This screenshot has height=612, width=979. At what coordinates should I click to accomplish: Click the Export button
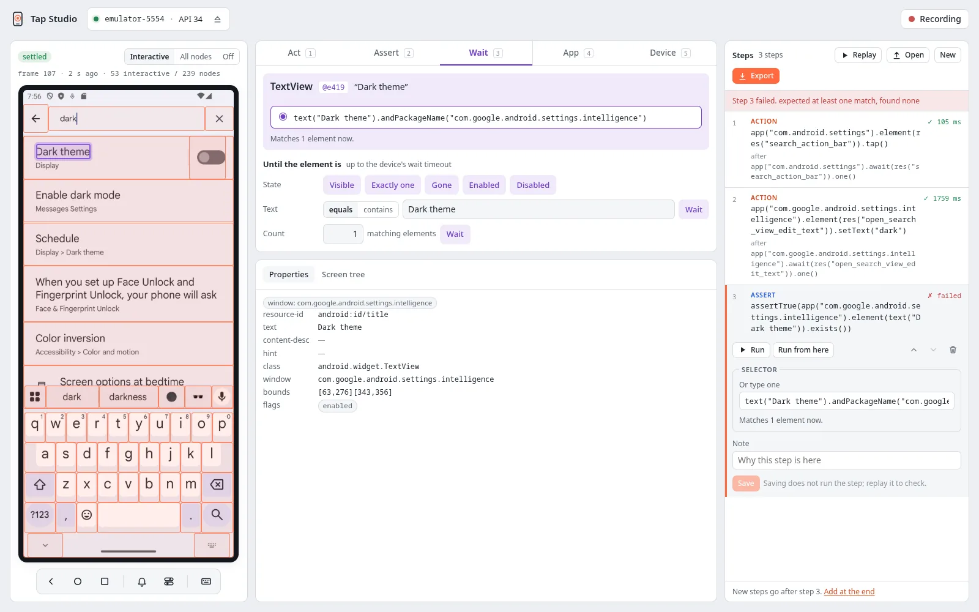[756, 76]
